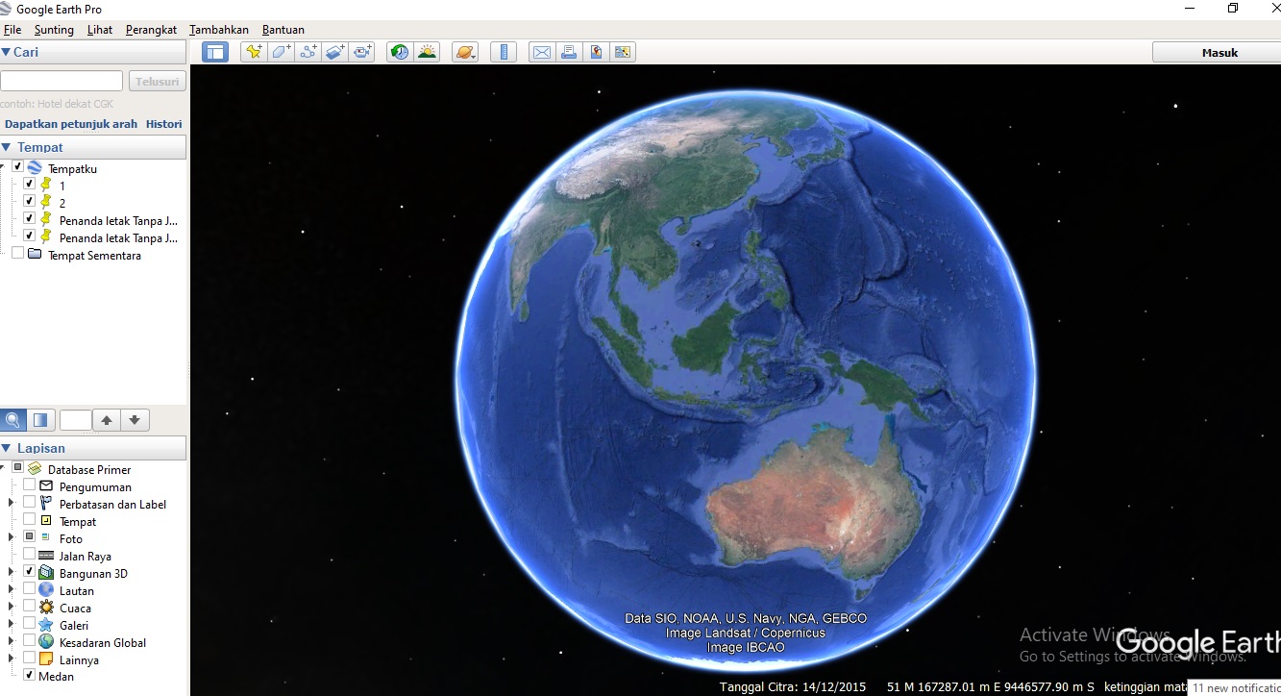1281x696 pixels.
Task: View this location in Google Maps
Action: coord(623,52)
